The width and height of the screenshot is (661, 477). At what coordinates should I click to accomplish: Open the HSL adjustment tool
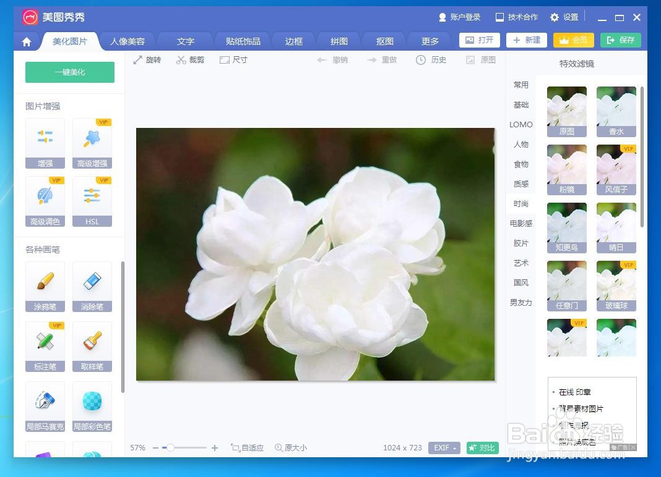pos(92,201)
